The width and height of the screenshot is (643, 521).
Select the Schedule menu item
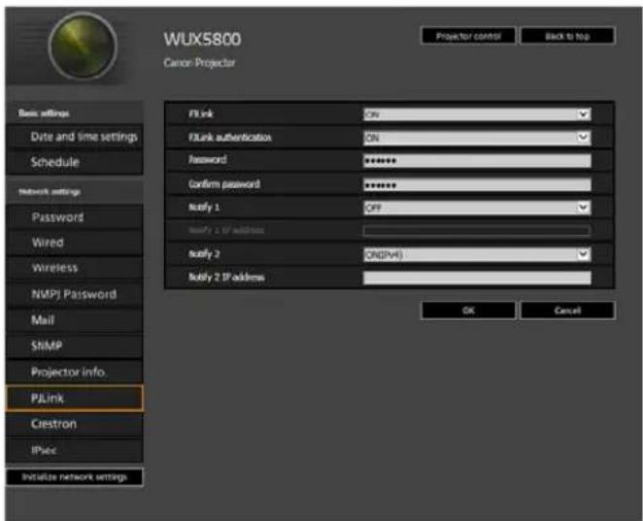tap(75, 162)
